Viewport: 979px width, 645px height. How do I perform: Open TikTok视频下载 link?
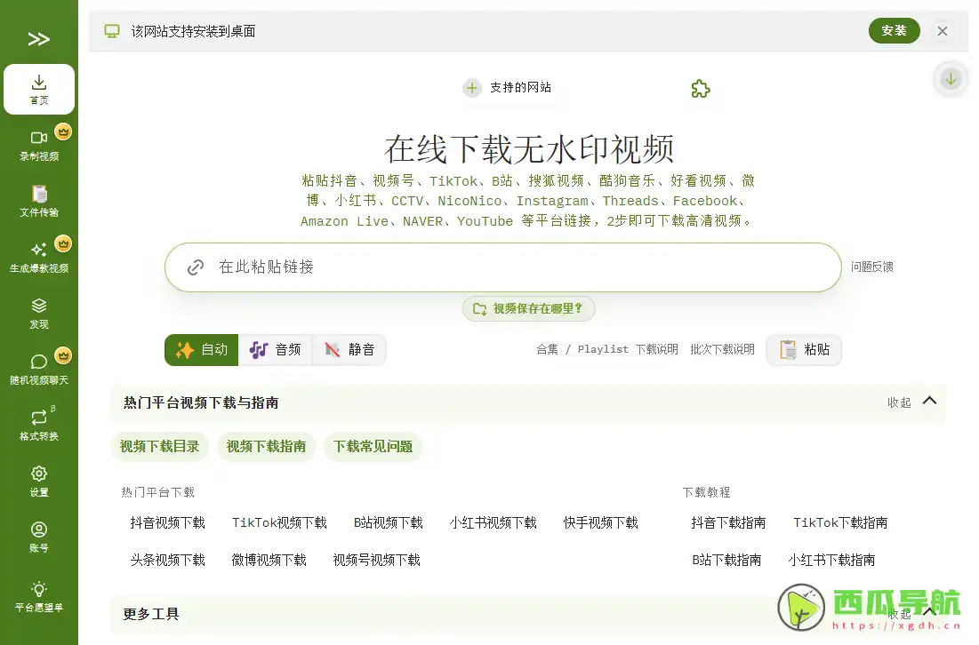[x=279, y=522]
